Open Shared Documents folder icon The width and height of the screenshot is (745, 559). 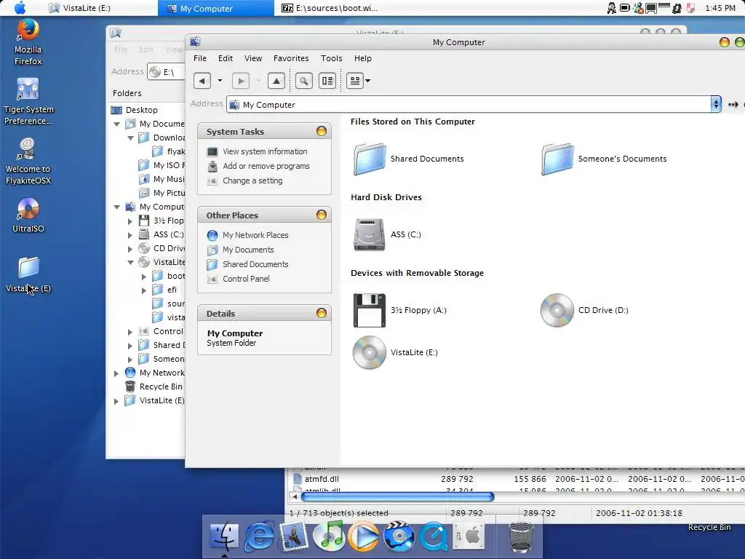coord(370,159)
